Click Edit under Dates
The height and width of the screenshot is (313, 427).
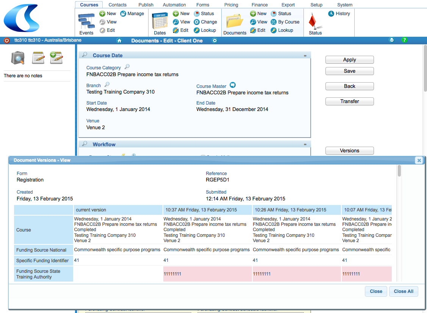click(x=181, y=30)
